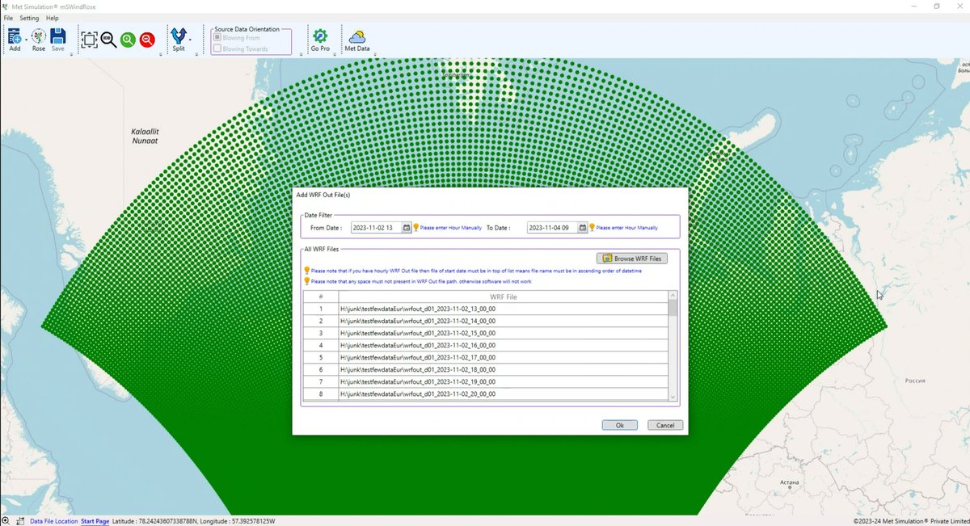Restore down the application window
The image size is (970, 526).
pos(937,6)
